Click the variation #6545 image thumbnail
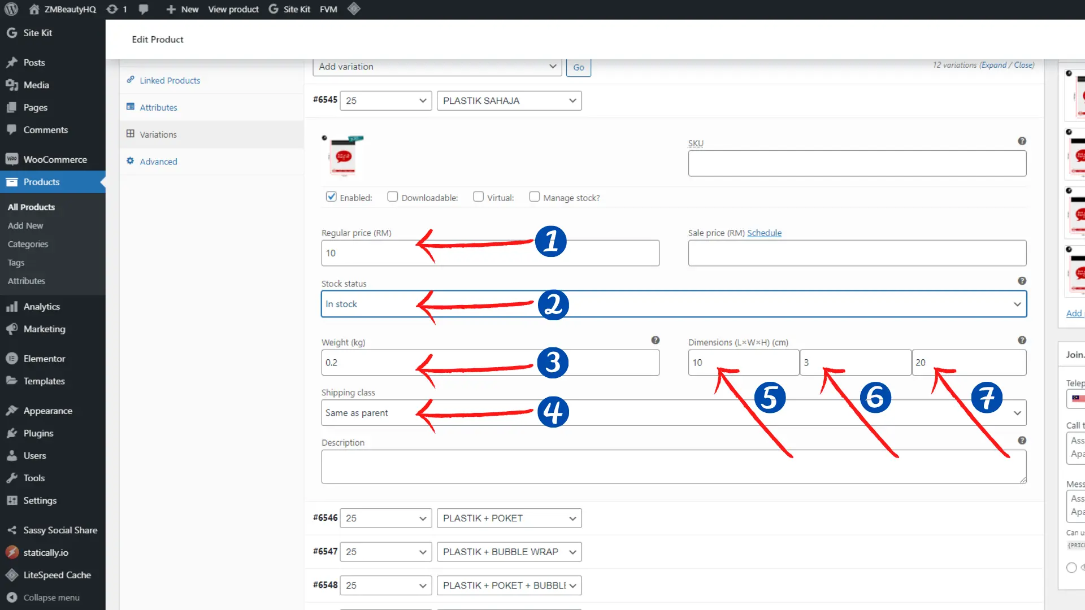 tap(344, 155)
